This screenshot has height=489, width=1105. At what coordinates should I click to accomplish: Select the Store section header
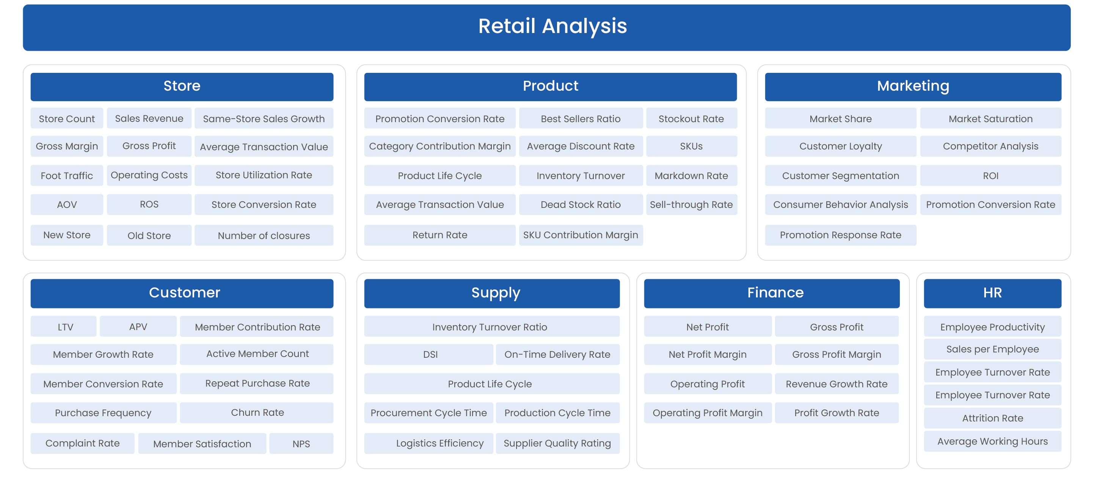pos(182,86)
